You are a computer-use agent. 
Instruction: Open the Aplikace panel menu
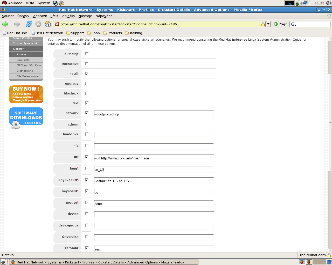click(15, 3)
